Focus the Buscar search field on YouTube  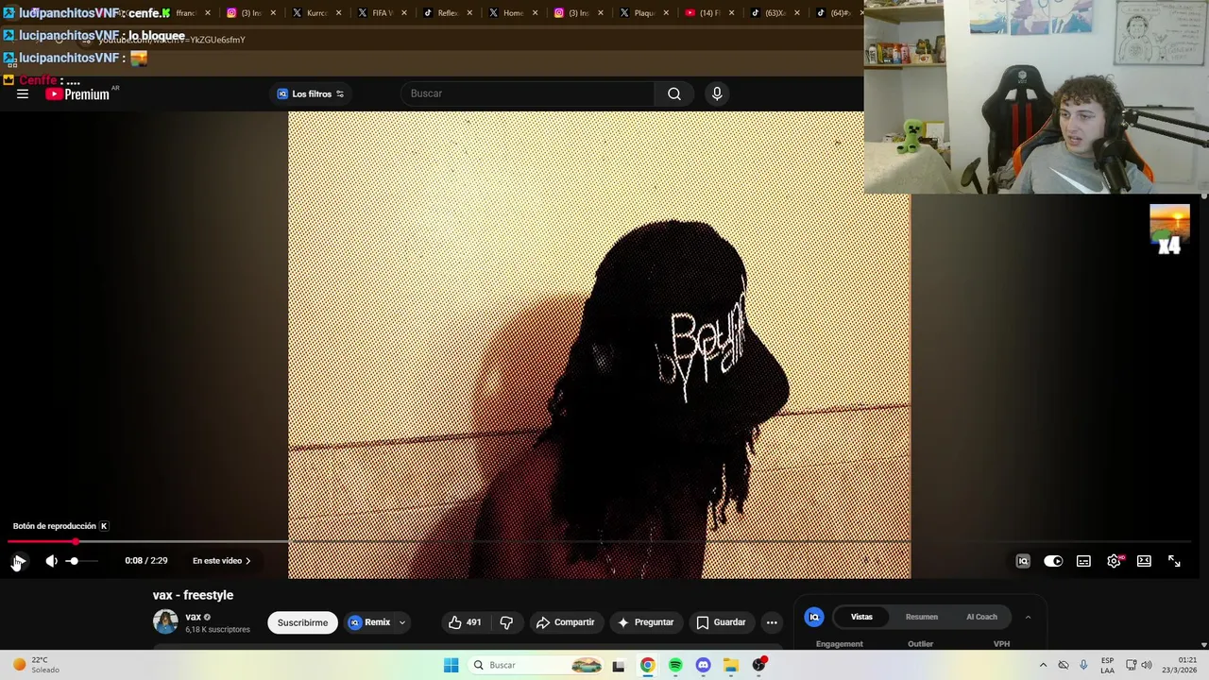[x=527, y=93]
